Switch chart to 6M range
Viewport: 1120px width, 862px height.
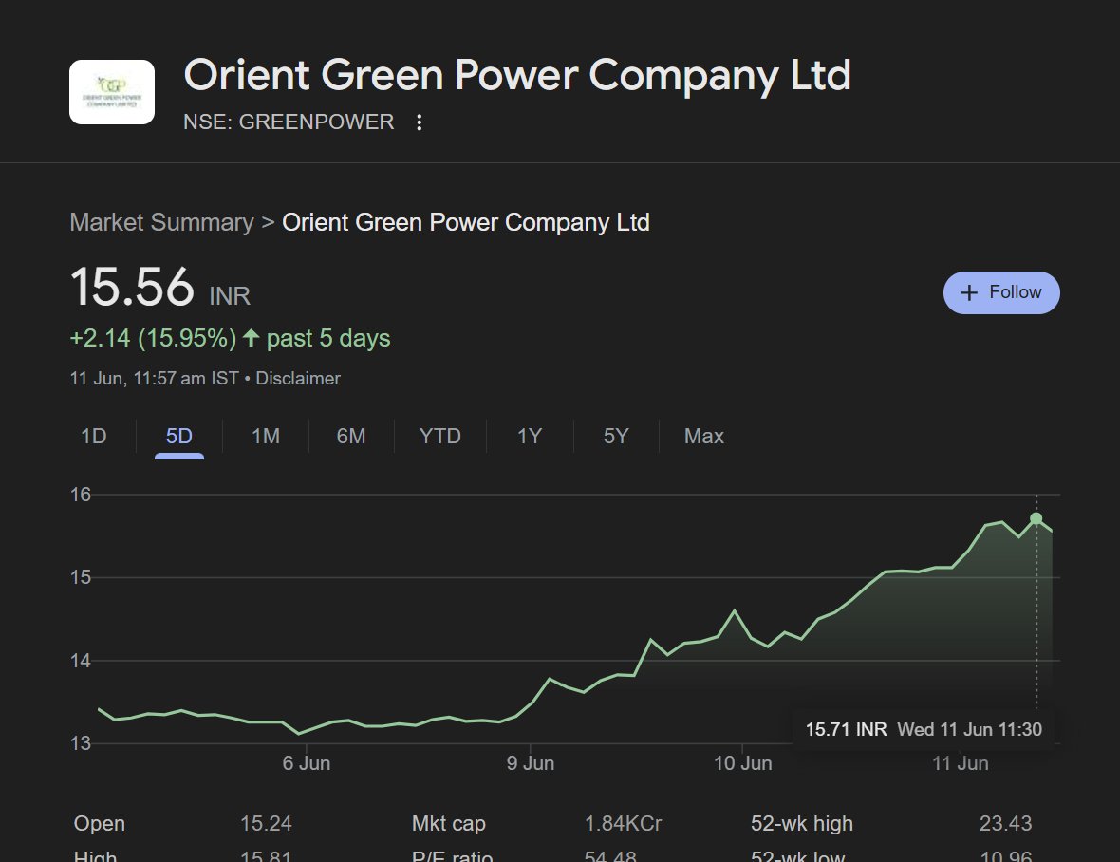tap(351, 437)
